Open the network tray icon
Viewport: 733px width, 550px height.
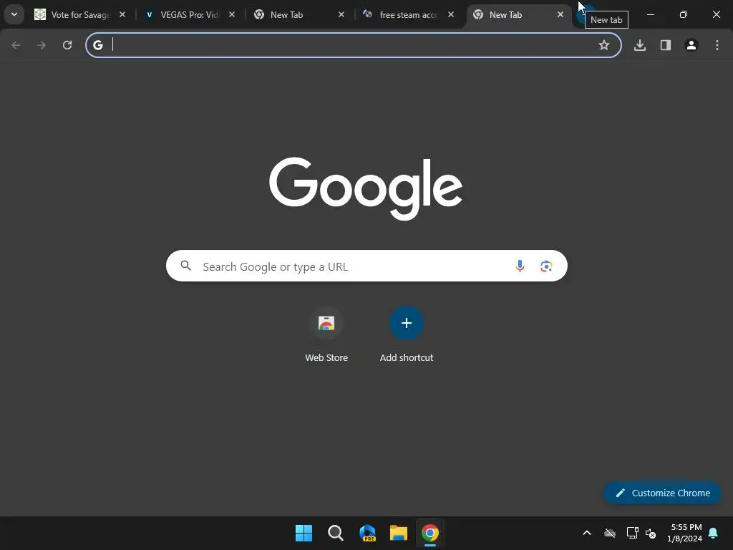pyautogui.click(x=632, y=533)
